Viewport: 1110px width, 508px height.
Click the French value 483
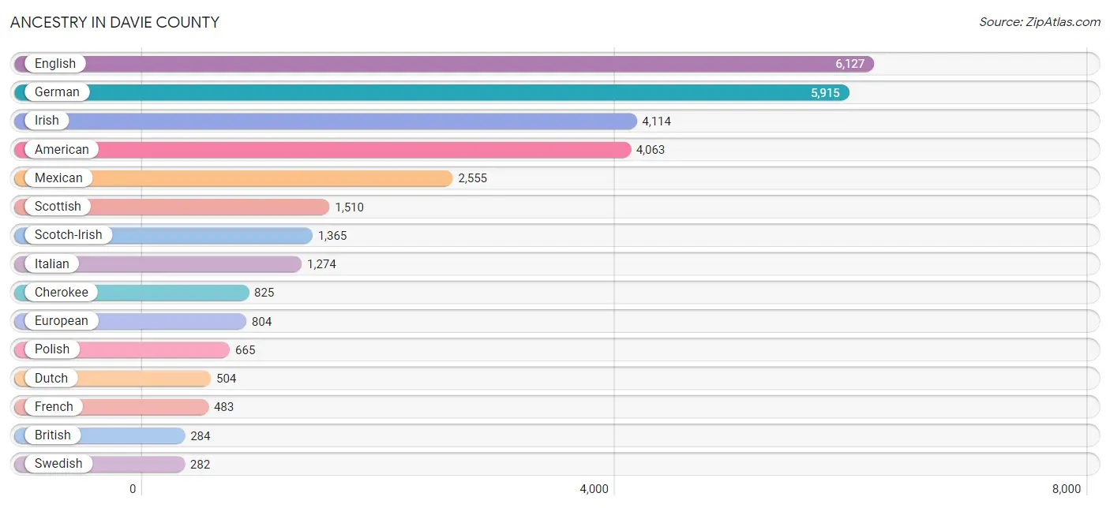point(224,406)
